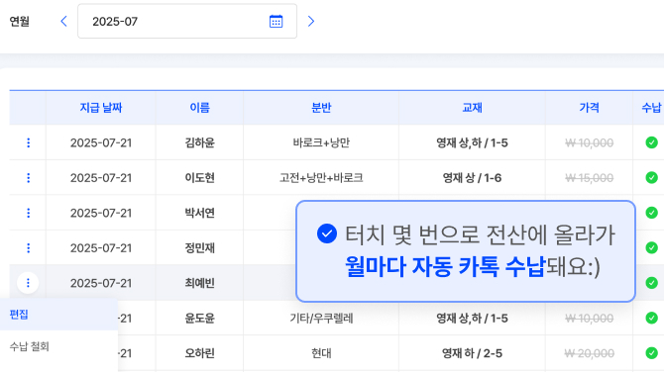Click the 연월 label
This screenshot has width=664, height=372.
pos(20,21)
